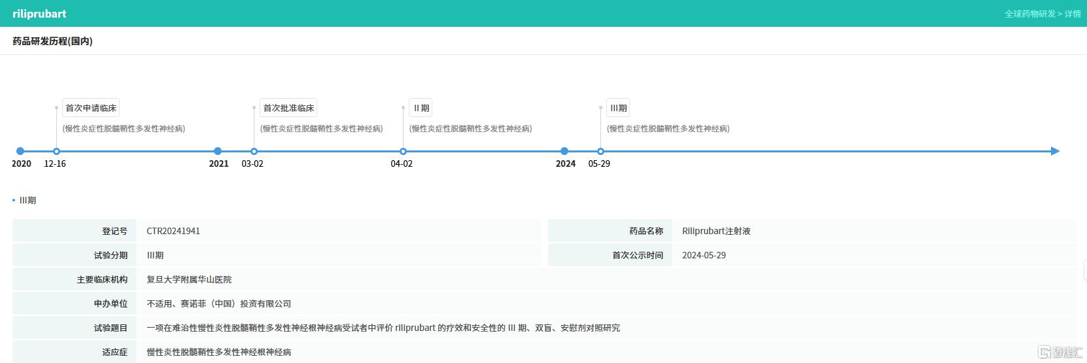Click the 2021 year marker dot
This screenshot has height=363, width=1087.
pyautogui.click(x=218, y=151)
